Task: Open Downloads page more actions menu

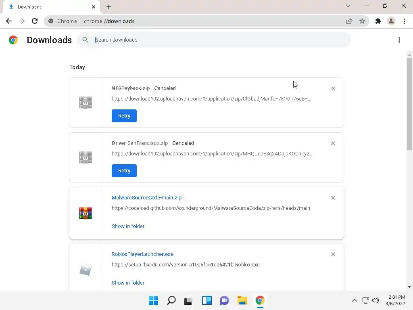Action: (399, 40)
